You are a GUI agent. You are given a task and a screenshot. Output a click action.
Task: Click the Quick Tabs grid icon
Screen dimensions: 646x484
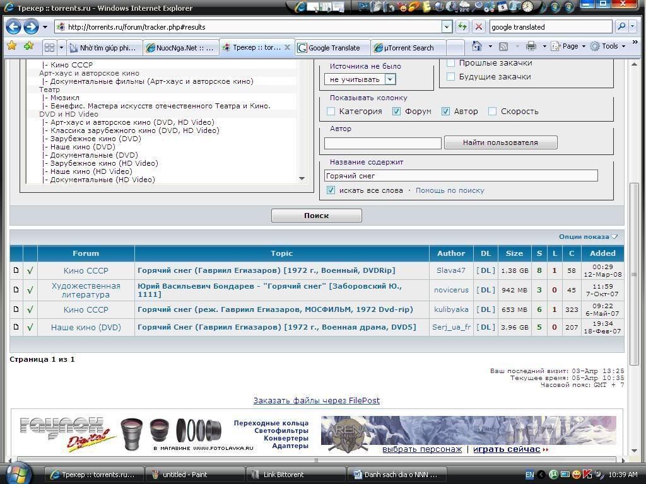tap(49, 47)
